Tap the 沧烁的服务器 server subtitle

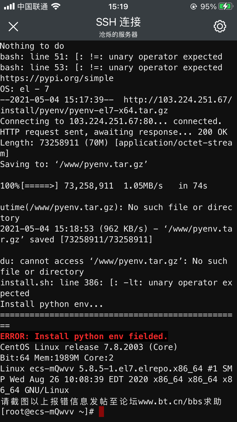tap(118, 34)
